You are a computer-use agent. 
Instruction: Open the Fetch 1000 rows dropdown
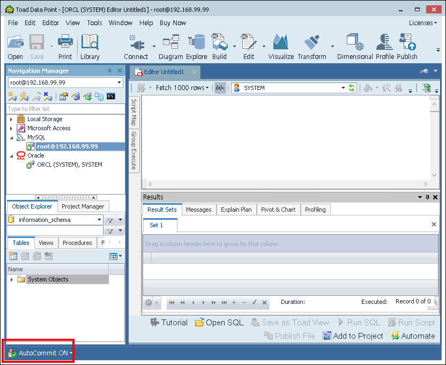[x=207, y=87]
